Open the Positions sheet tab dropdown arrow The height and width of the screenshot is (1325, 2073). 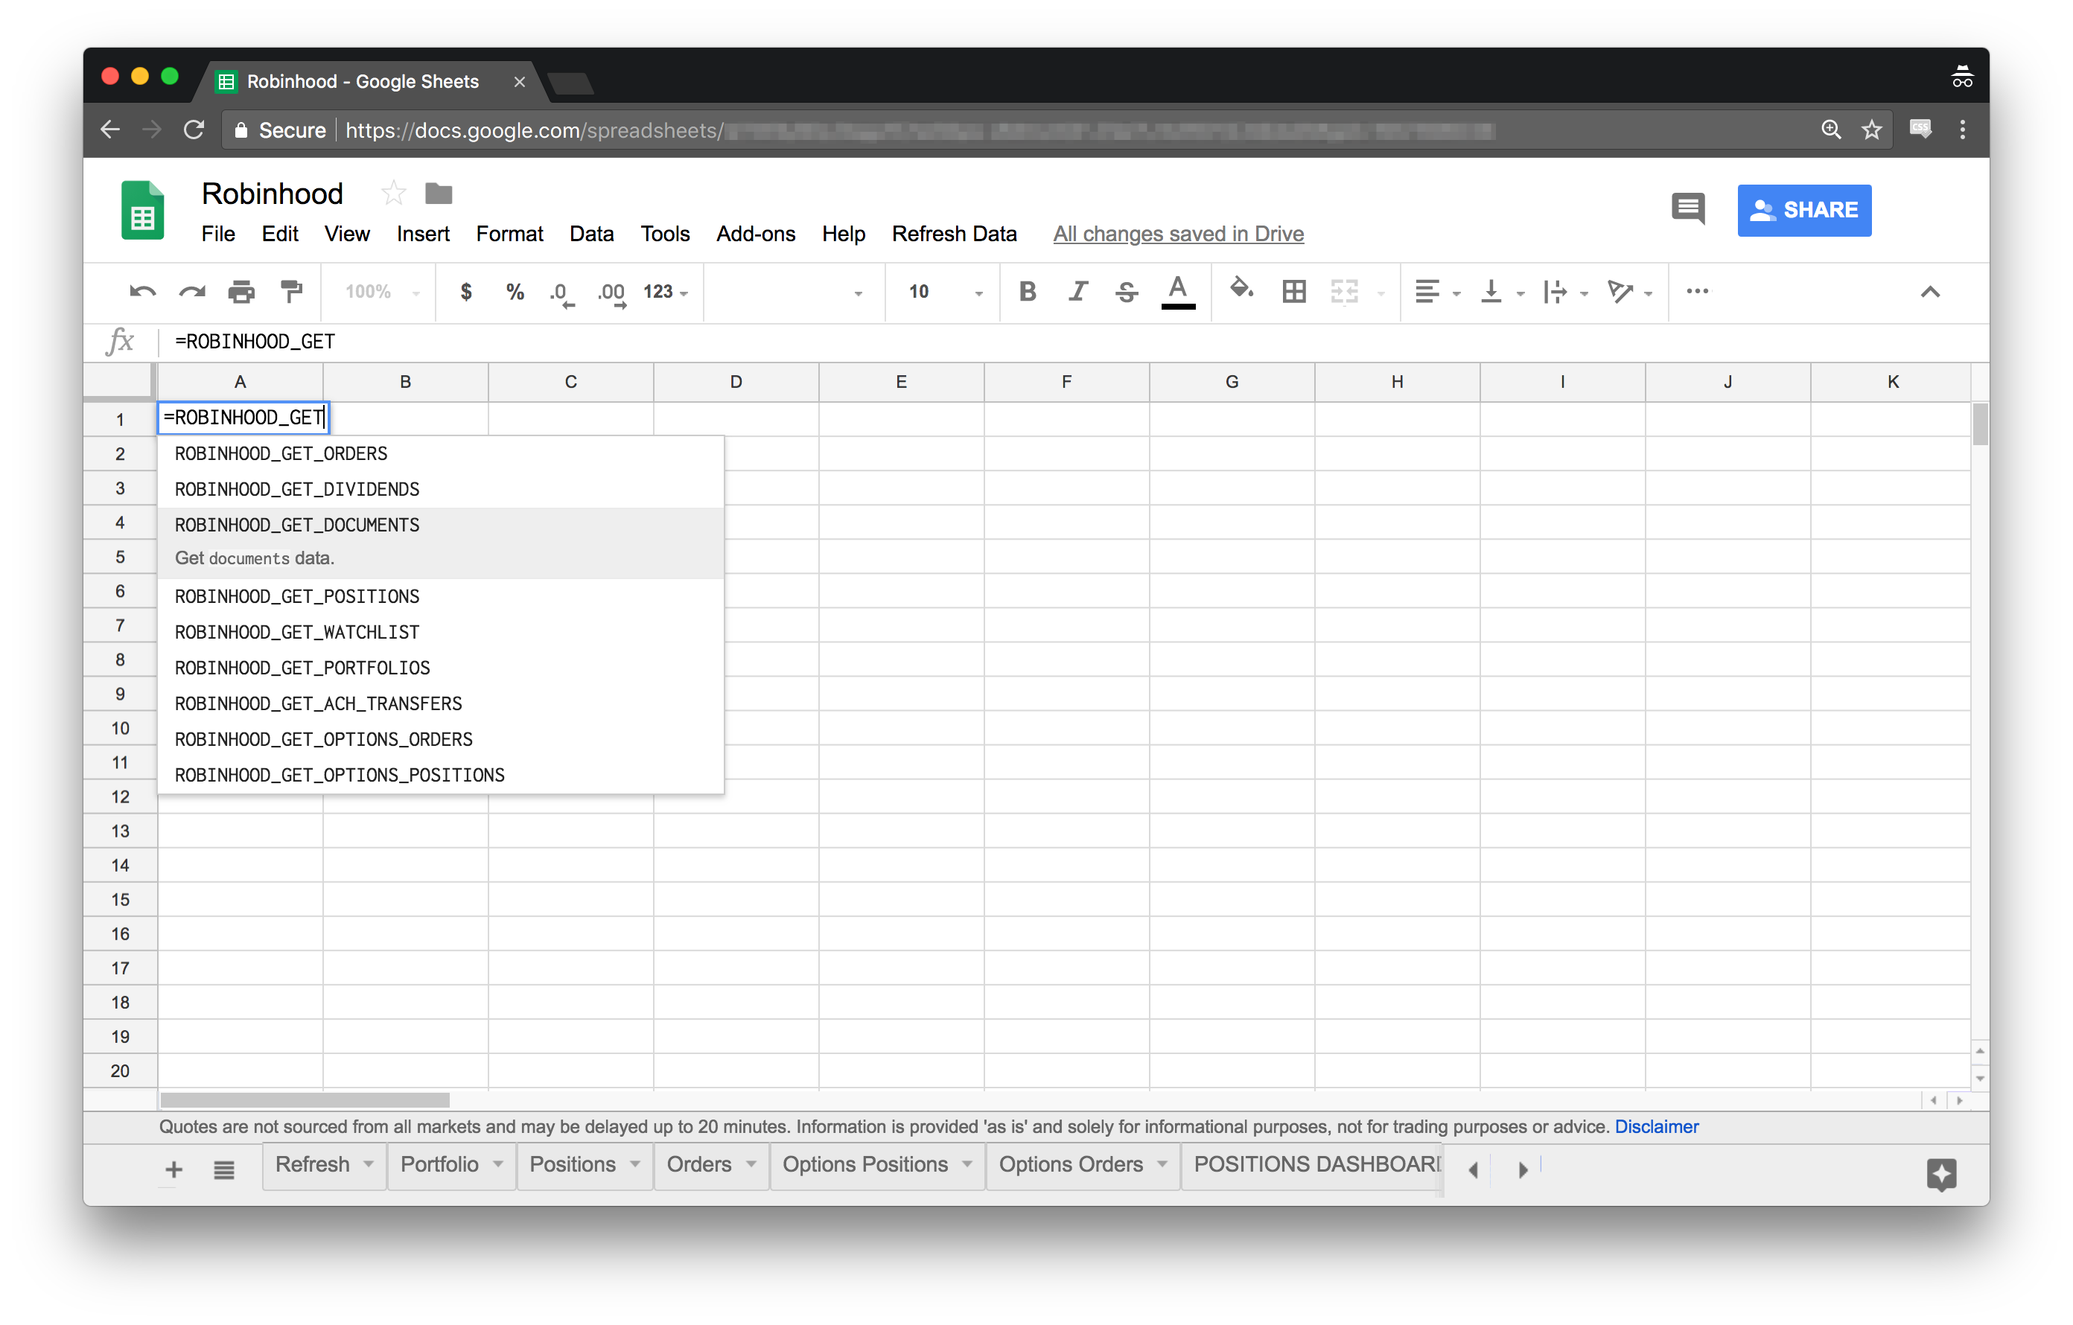coord(635,1164)
